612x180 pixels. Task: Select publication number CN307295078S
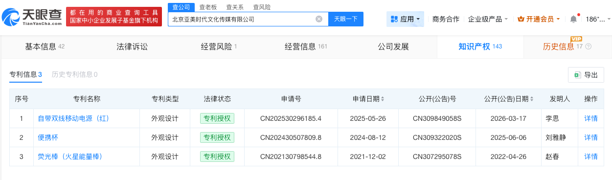(437, 157)
